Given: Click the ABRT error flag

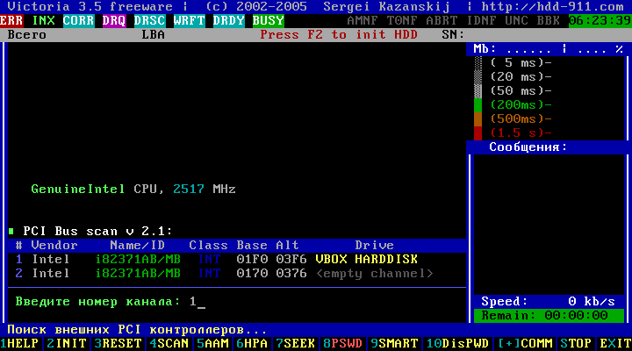Looking at the screenshot, I should 442,20.
